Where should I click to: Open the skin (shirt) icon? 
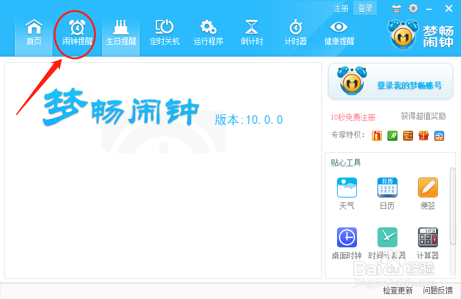[x=396, y=9]
